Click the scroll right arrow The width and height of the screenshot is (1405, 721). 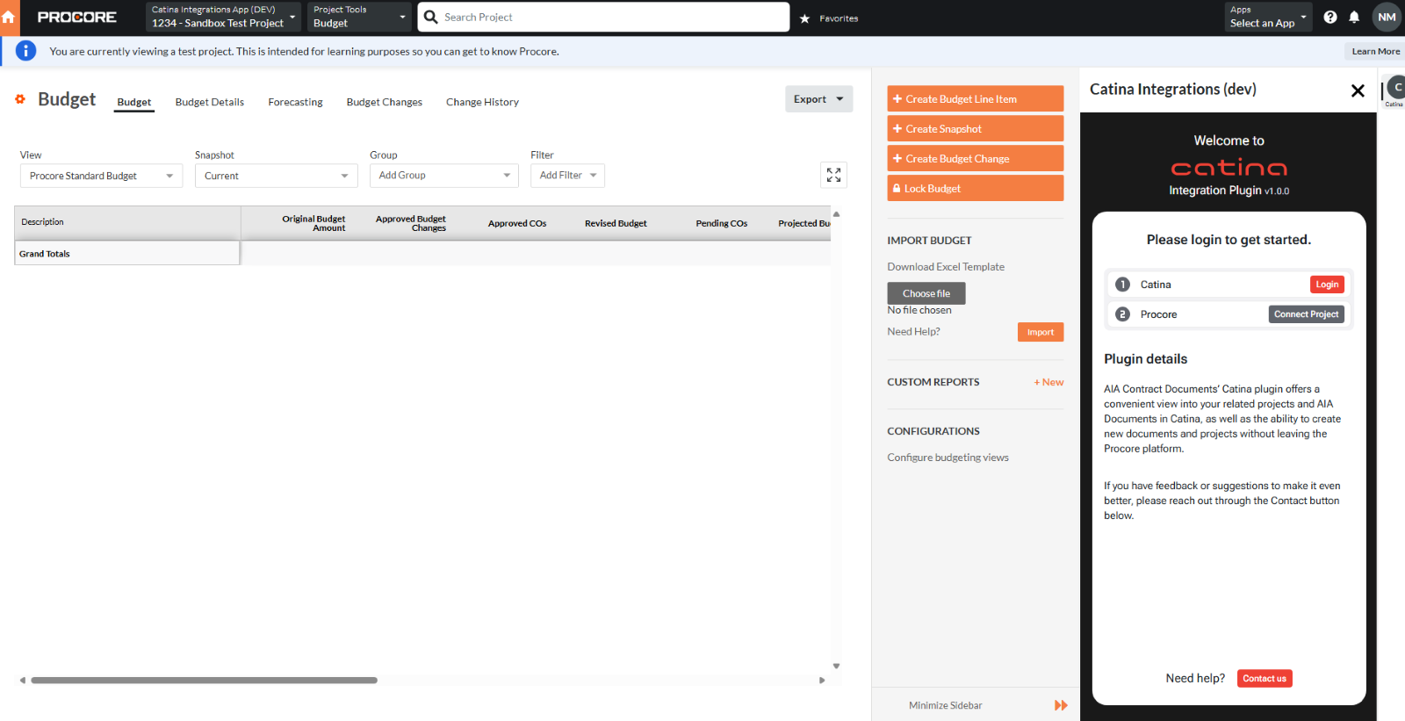click(822, 681)
